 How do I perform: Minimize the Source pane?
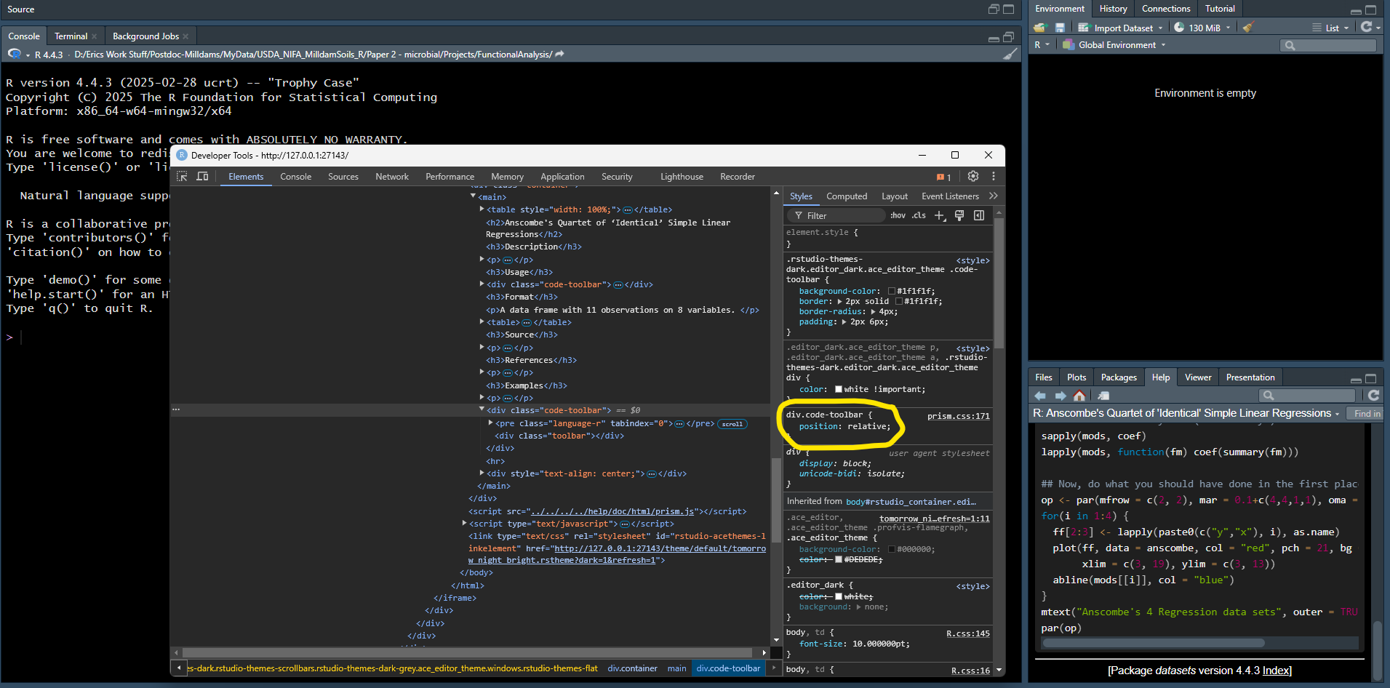(994, 9)
